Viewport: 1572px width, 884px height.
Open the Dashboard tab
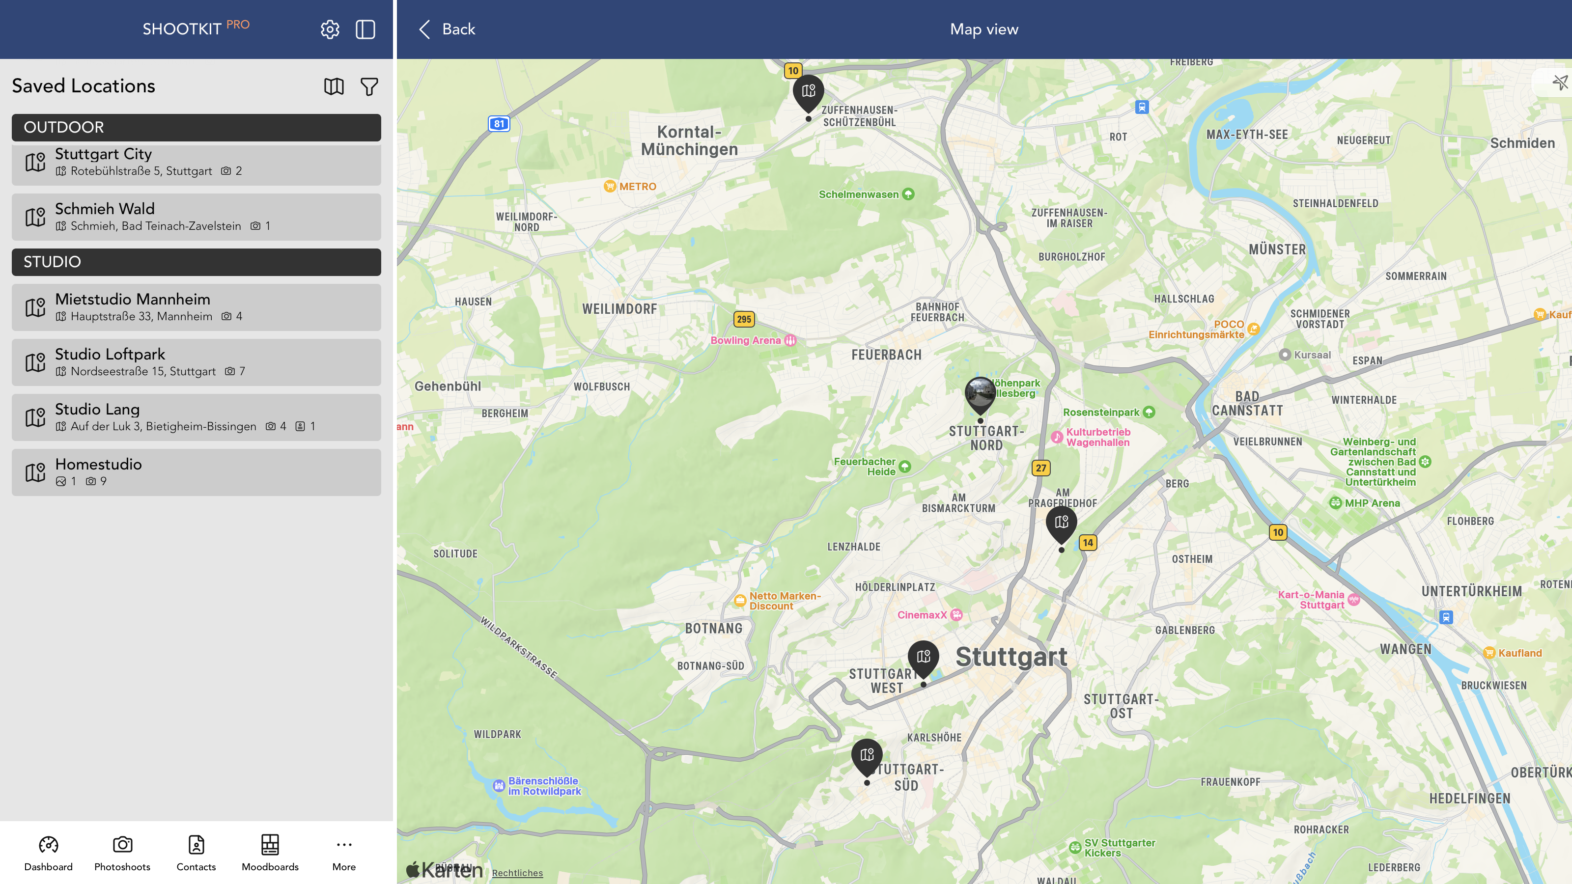click(48, 853)
